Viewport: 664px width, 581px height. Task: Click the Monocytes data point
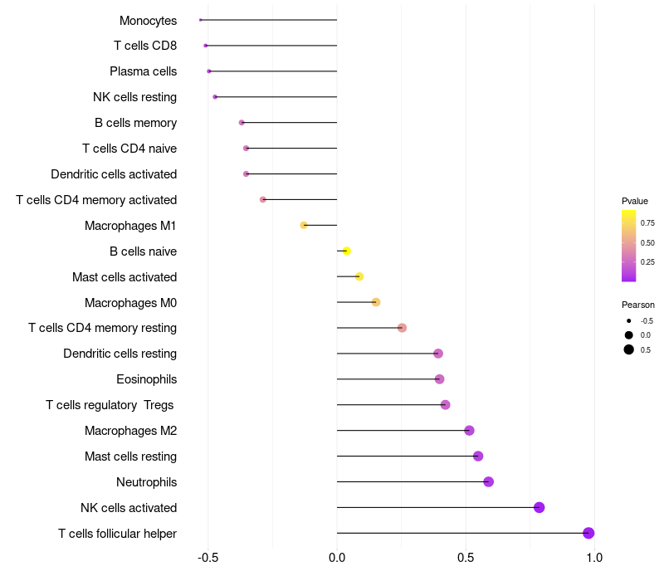(201, 20)
